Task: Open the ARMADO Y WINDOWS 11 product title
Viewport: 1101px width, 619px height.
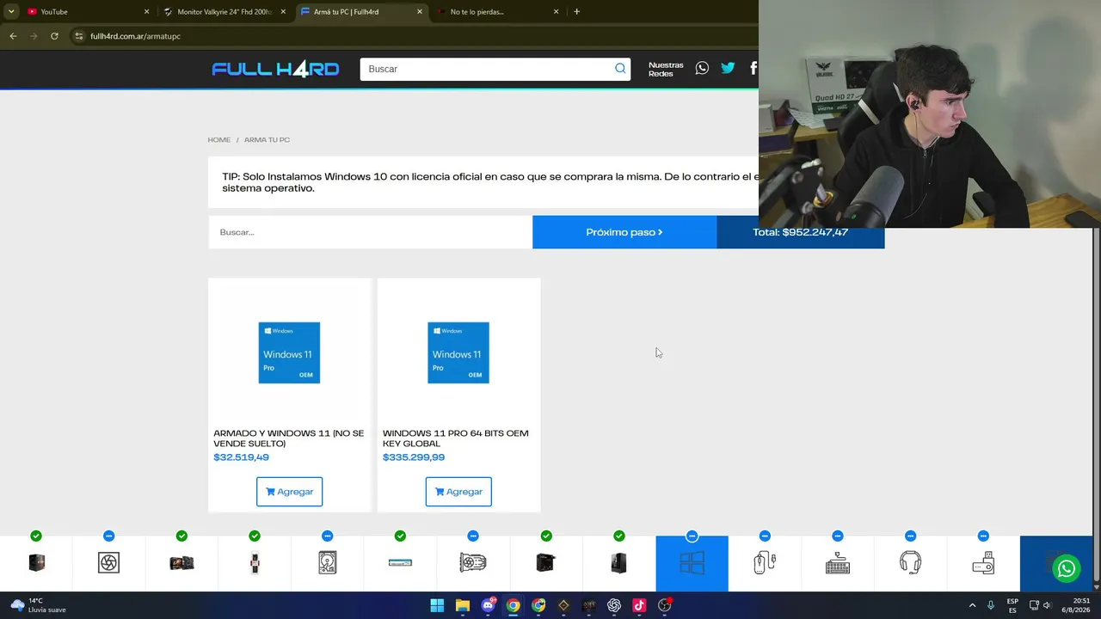Action: [289, 438]
